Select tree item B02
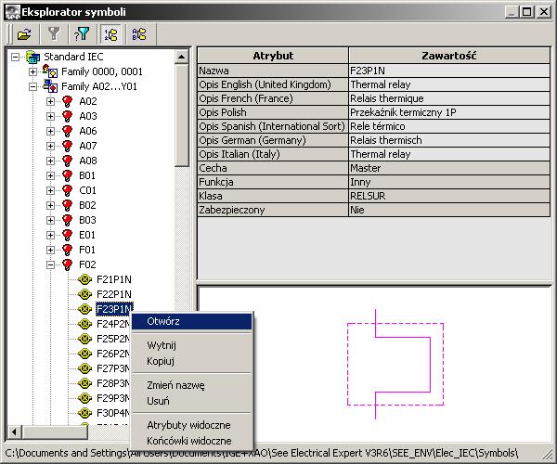Image resolution: width=557 pixels, height=464 pixels. coord(87,205)
